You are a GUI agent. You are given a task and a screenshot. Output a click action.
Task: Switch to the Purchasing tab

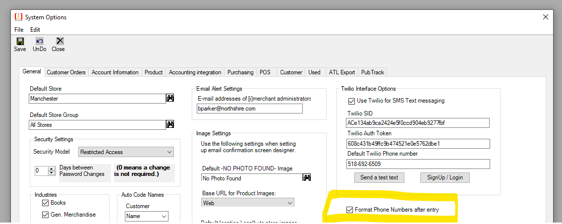pyautogui.click(x=240, y=72)
